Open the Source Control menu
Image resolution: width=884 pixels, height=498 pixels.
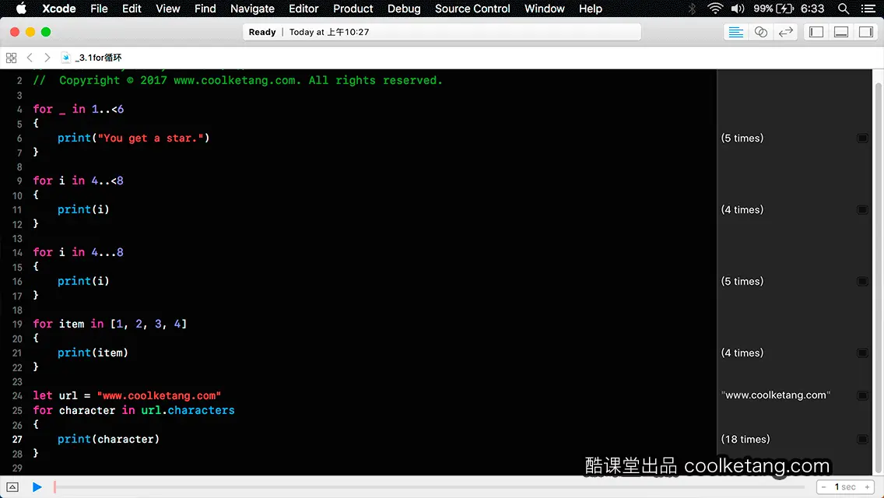click(x=472, y=9)
